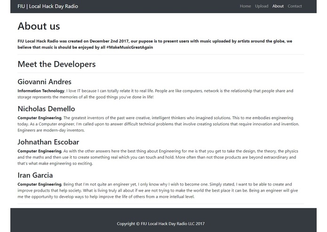Image resolution: width=327 pixels, height=232 pixels.
Task: Click the footer copyright text
Action: pyautogui.click(x=160, y=224)
